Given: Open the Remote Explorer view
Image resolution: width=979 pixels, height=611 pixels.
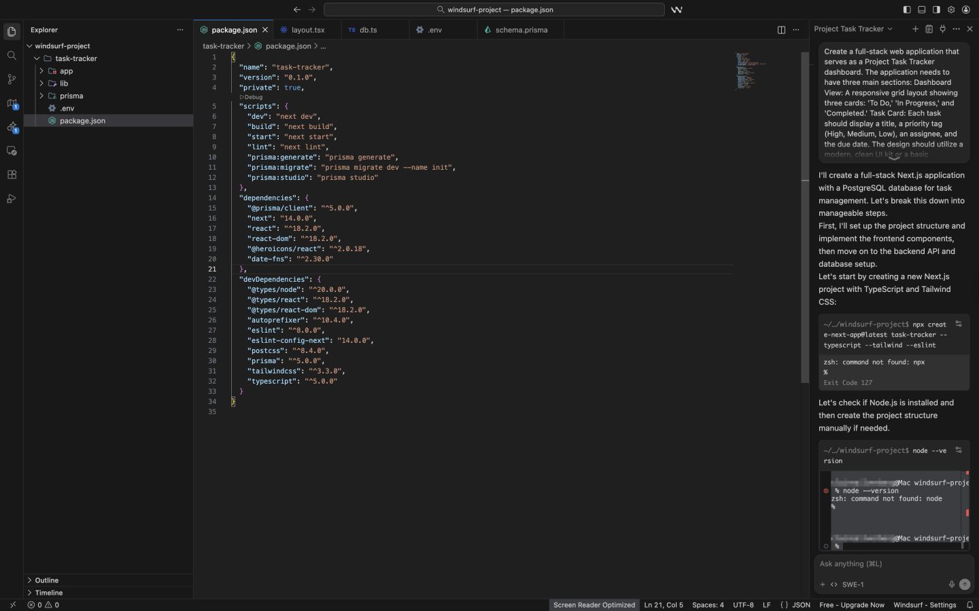Looking at the screenshot, I should pyautogui.click(x=11, y=151).
